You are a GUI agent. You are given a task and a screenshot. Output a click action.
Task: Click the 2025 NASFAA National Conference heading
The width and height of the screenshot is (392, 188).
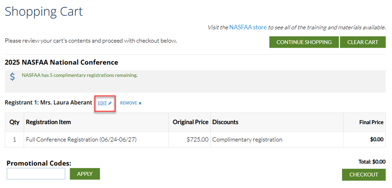click(61, 62)
